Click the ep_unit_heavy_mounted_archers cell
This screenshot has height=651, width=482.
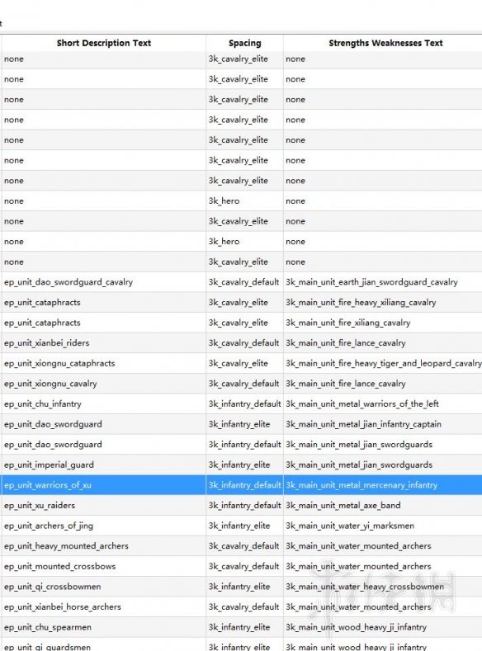tap(103, 546)
